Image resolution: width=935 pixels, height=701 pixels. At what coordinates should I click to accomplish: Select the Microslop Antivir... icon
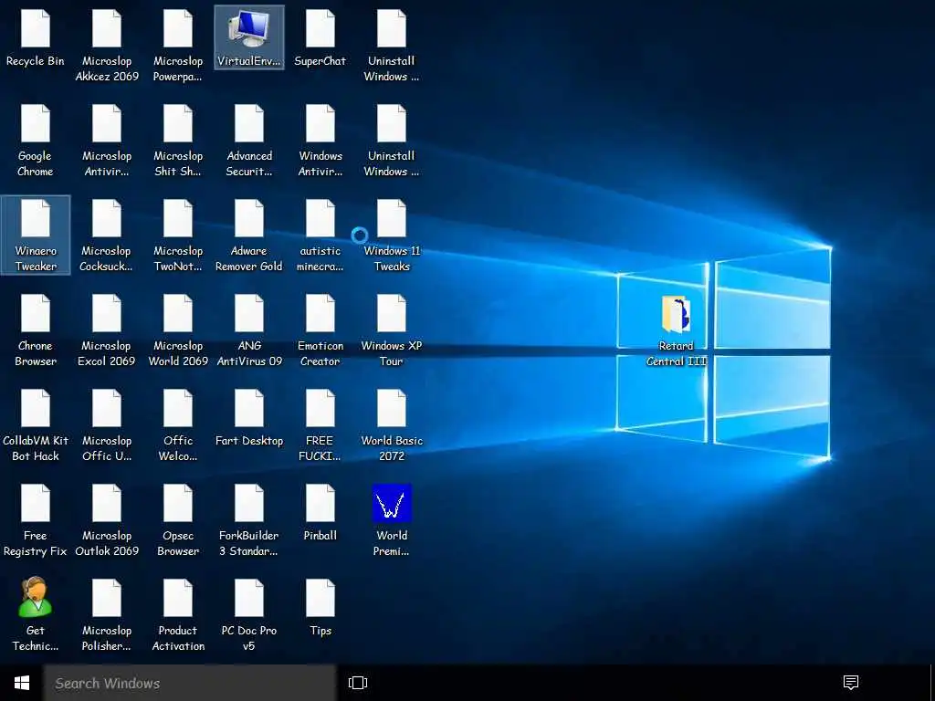pyautogui.click(x=107, y=140)
